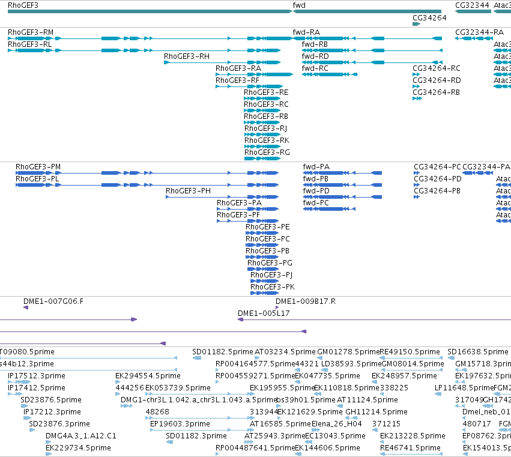Select the RhoGEF3-RG transcript label
The width and height of the screenshot is (511, 457).
click(x=267, y=153)
